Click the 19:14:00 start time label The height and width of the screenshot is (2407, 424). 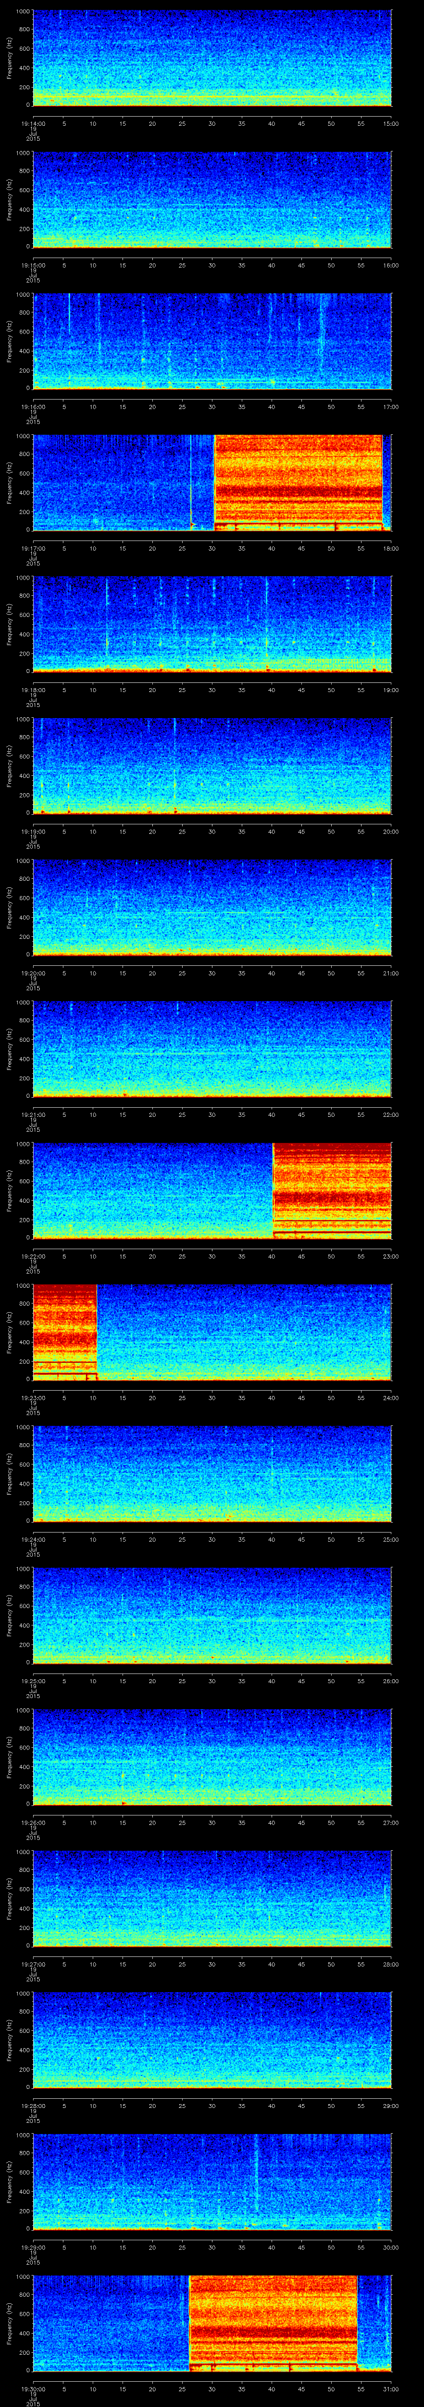point(33,123)
